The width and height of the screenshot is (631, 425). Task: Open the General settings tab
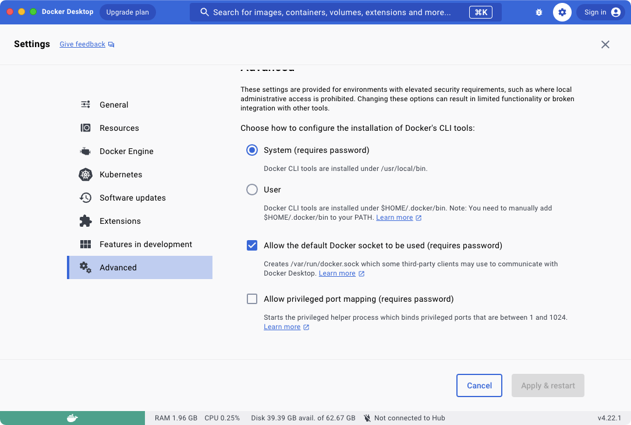(x=114, y=105)
